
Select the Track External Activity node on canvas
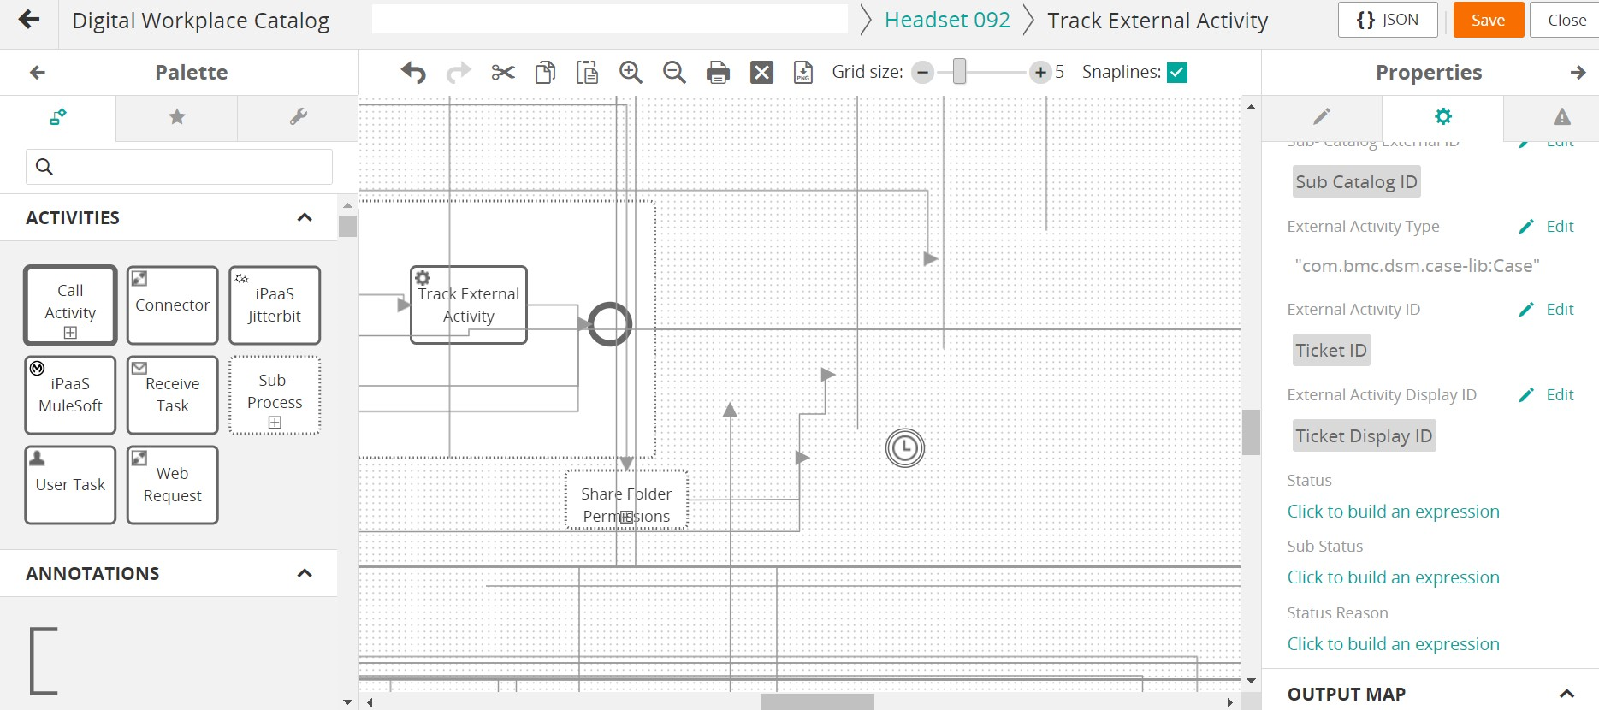[x=469, y=305]
